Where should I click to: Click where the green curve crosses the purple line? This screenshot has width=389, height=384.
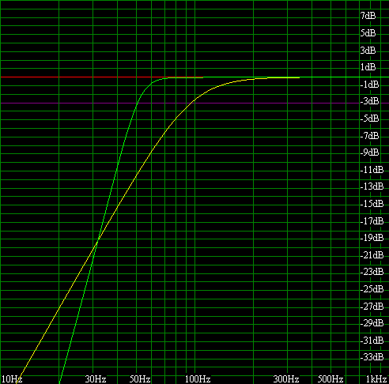point(137,103)
